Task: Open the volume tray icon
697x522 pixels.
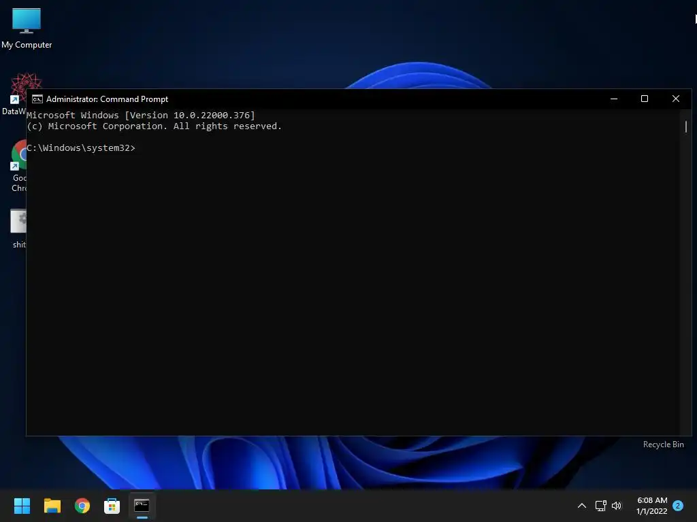Action: tap(617, 506)
